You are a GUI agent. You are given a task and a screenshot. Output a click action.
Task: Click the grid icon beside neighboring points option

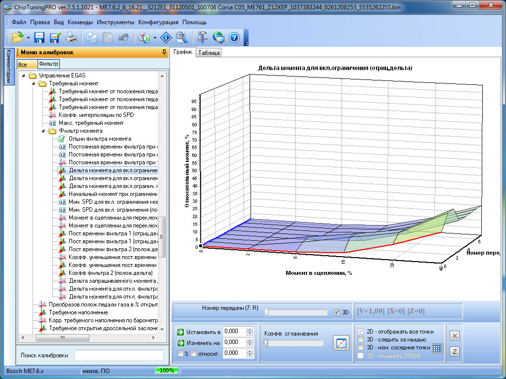[x=437, y=348]
